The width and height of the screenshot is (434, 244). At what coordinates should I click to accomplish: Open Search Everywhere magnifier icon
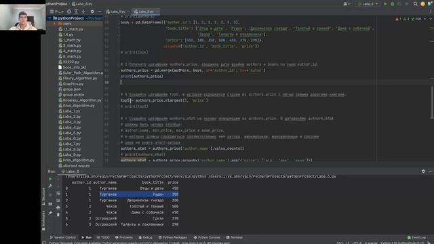(416, 4)
